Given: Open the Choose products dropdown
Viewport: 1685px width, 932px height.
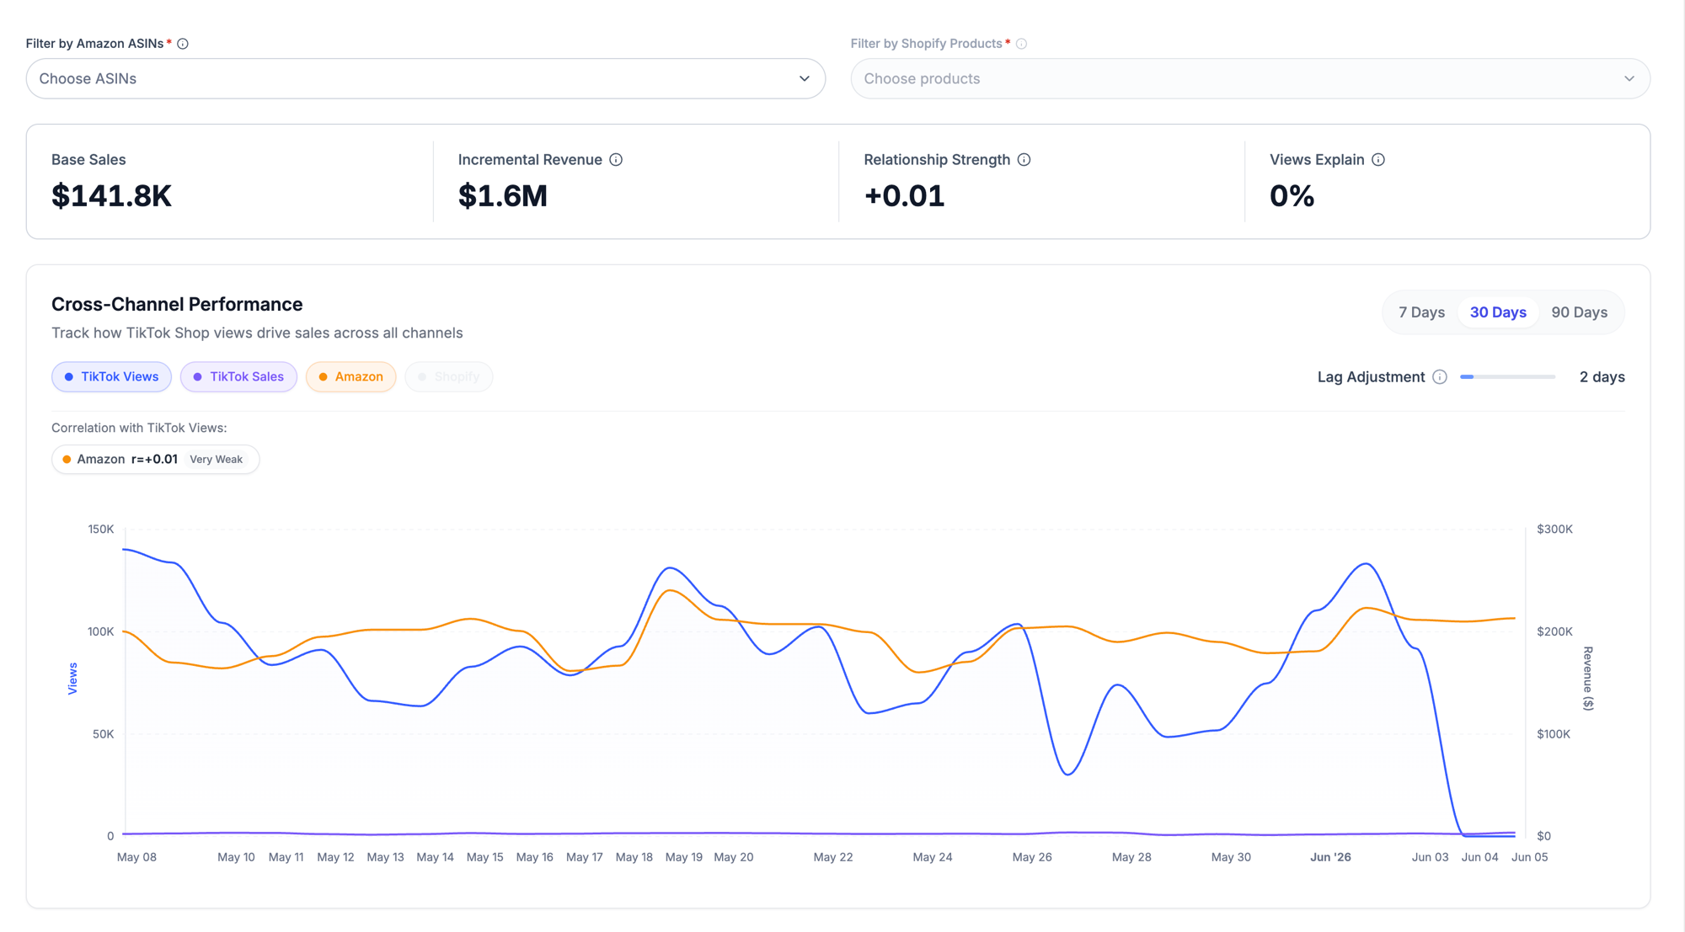Looking at the screenshot, I should 1250,78.
